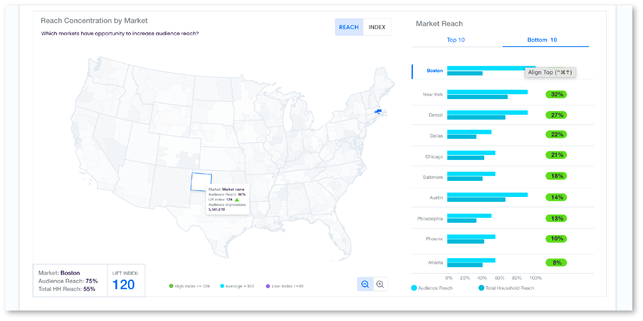
Task: Click the Market Reach heading
Action: [x=439, y=24]
